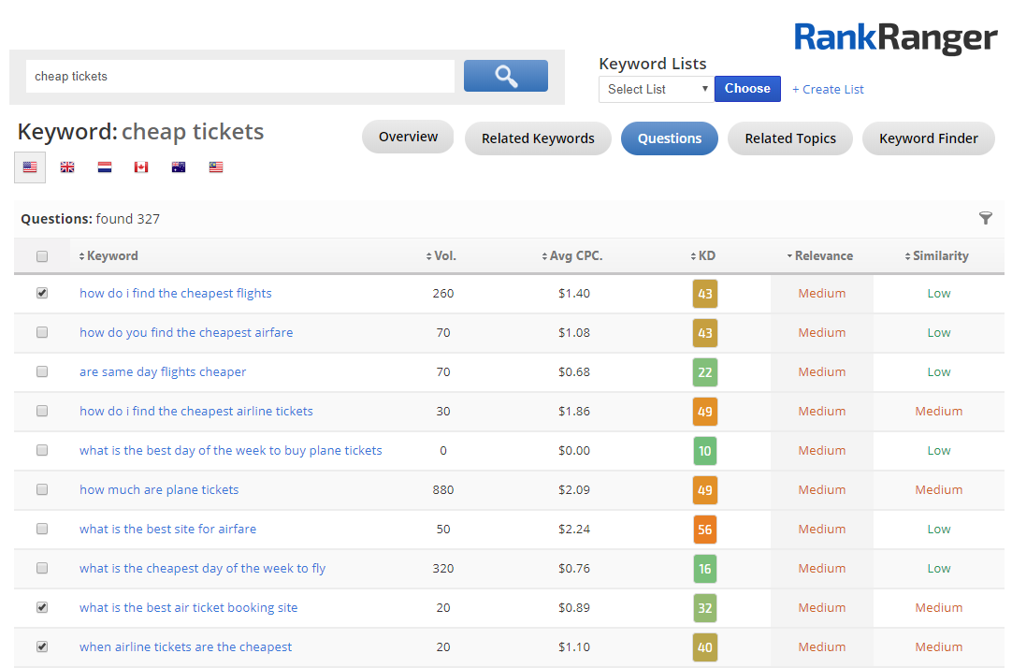Select the Canada flag

click(141, 167)
